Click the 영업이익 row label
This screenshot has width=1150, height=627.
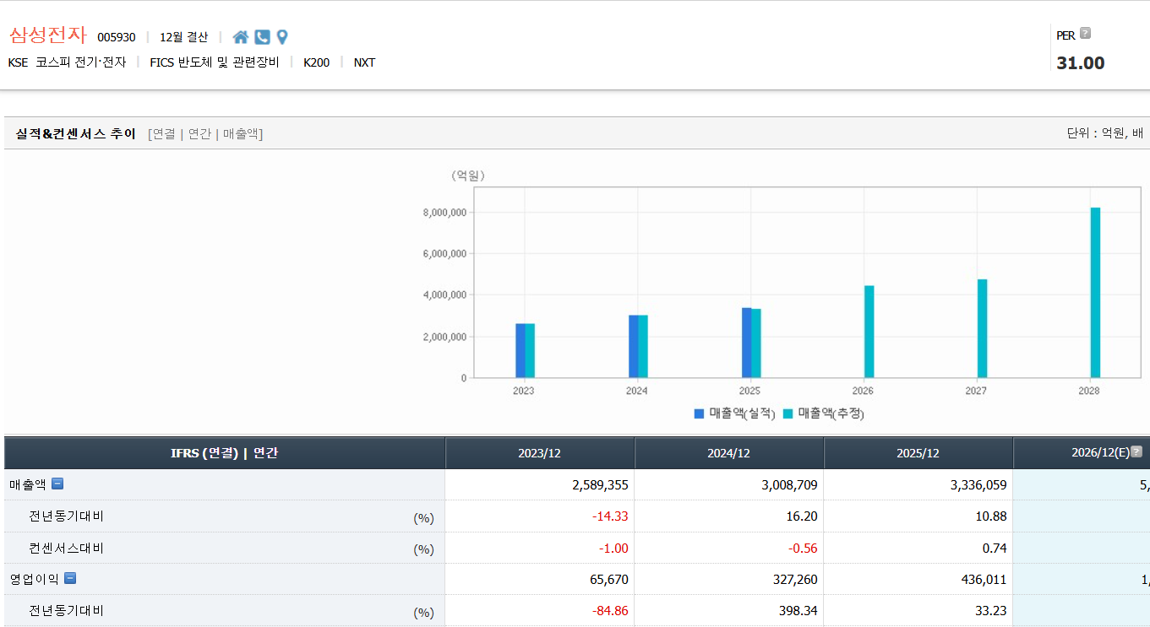pyautogui.click(x=35, y=579)
